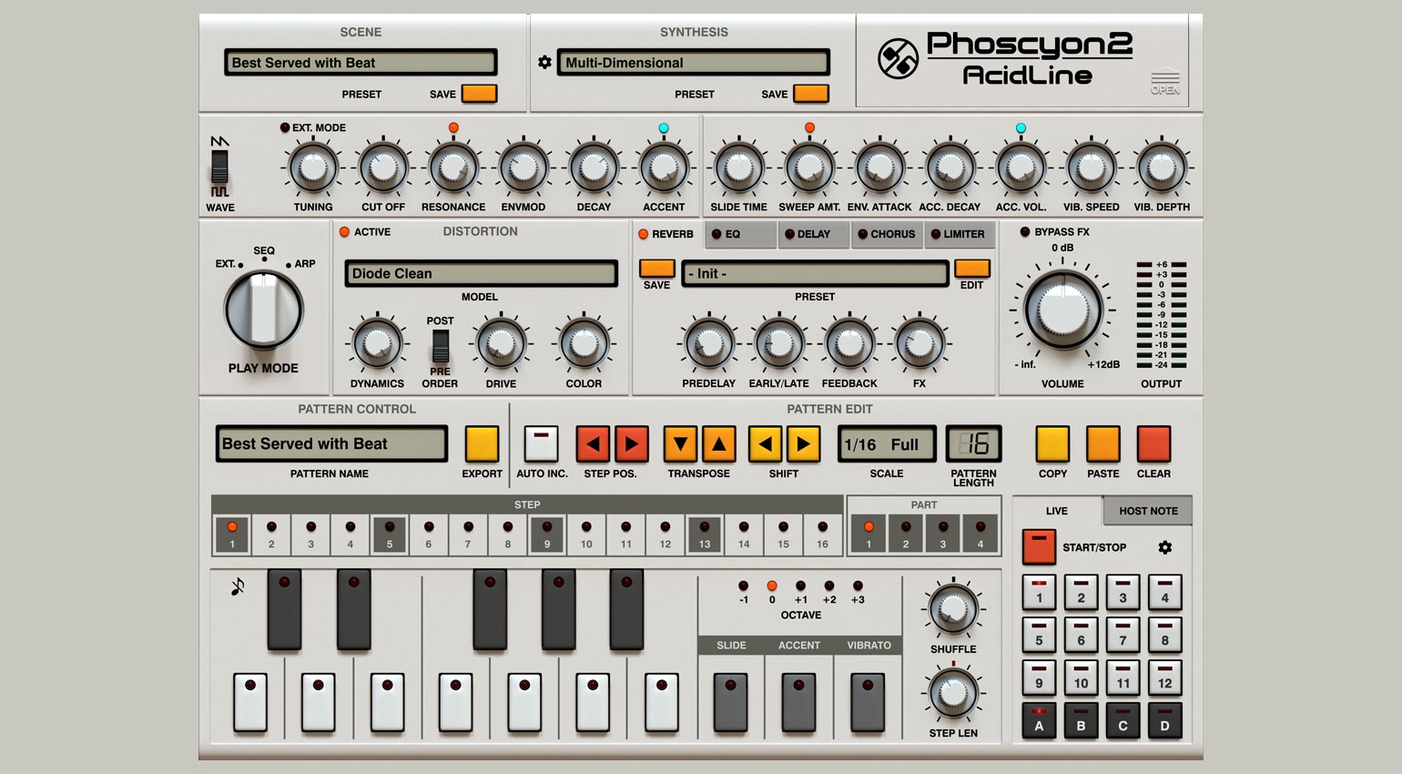Shift pattern right with yellow arrow
Image resolution: width=1402 pixels, height=774 pixels.
click(804, 444)
